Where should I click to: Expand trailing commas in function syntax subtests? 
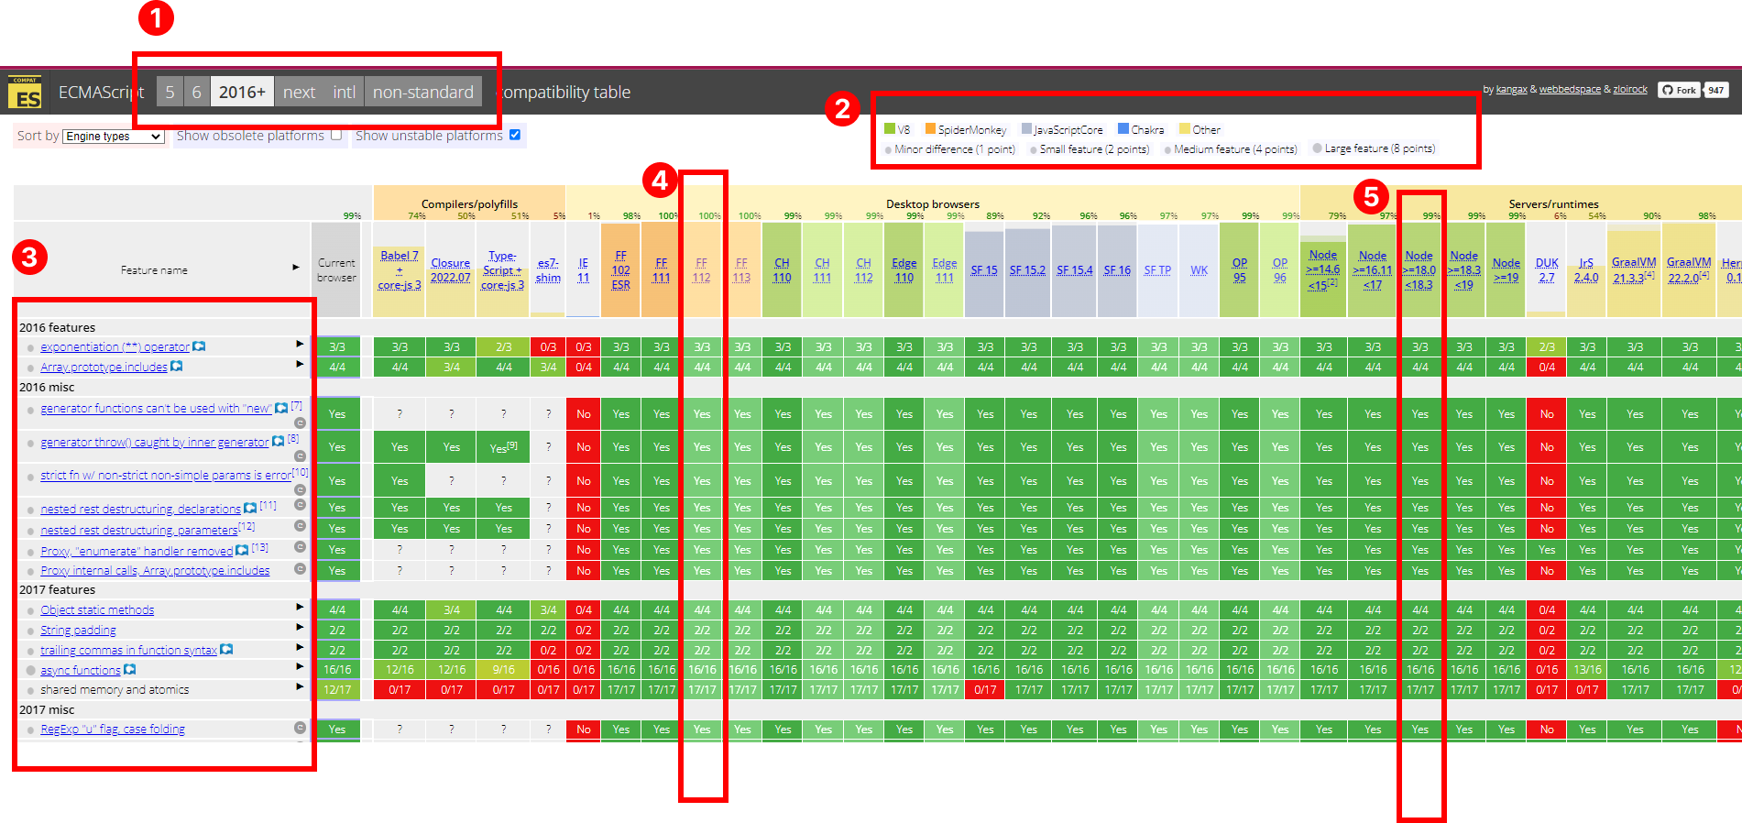click(x=300, y=647)
